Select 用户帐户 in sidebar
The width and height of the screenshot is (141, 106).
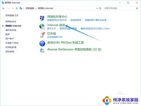coord(10,39)
